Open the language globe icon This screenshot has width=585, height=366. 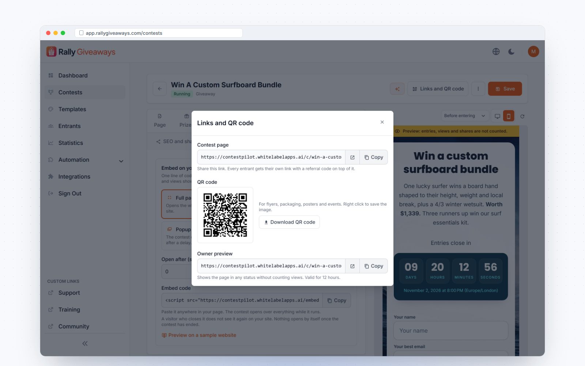click(496, 52)
